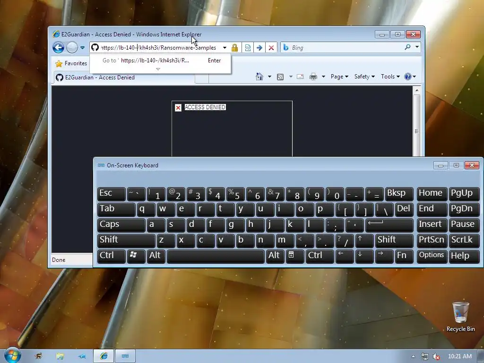This screenshot has height=363, width=484.
Task: Click the muted volume tray icon
Action: tap(436, 356)
